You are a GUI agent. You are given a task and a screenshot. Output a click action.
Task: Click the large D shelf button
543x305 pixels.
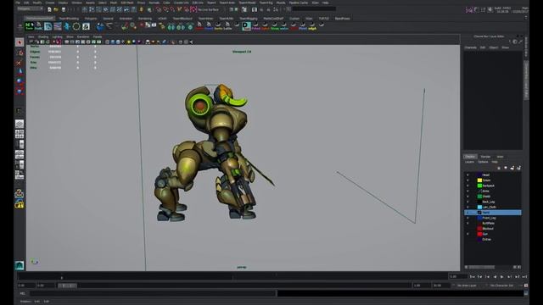[x=246, y=26]
